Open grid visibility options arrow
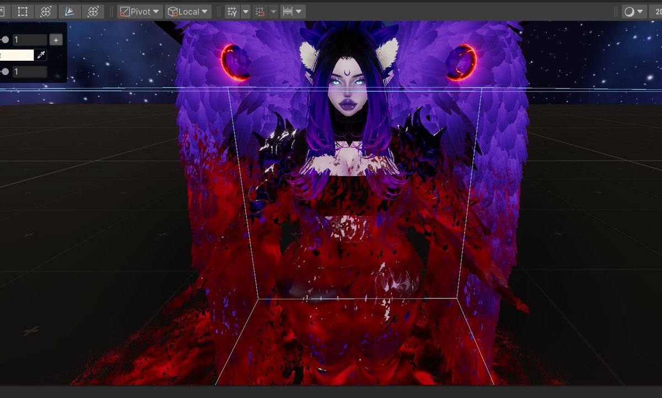The height and width of the screenshot is (398, 662). pyautogui.click(x=245, y=11)
